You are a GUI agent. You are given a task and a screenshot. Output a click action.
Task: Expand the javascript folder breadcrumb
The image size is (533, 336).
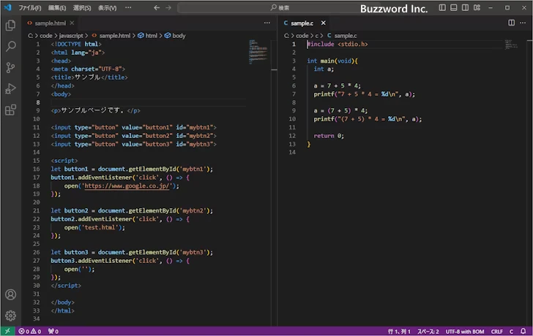72,35
